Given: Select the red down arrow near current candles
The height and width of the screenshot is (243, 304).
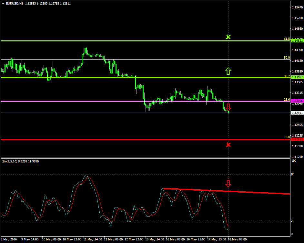Looking at the screenshot, I should (228, 107).
